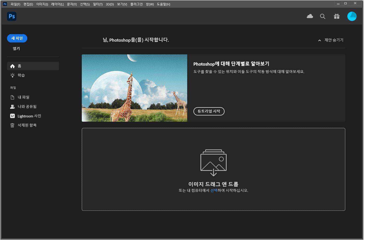Click the giraffe tutorial thumbnail

pyautogui.click(x=134, y=88)
